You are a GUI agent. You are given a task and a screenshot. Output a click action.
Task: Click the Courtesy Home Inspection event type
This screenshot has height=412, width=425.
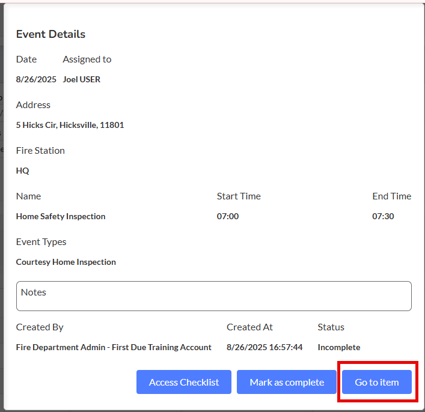point(66,262)
